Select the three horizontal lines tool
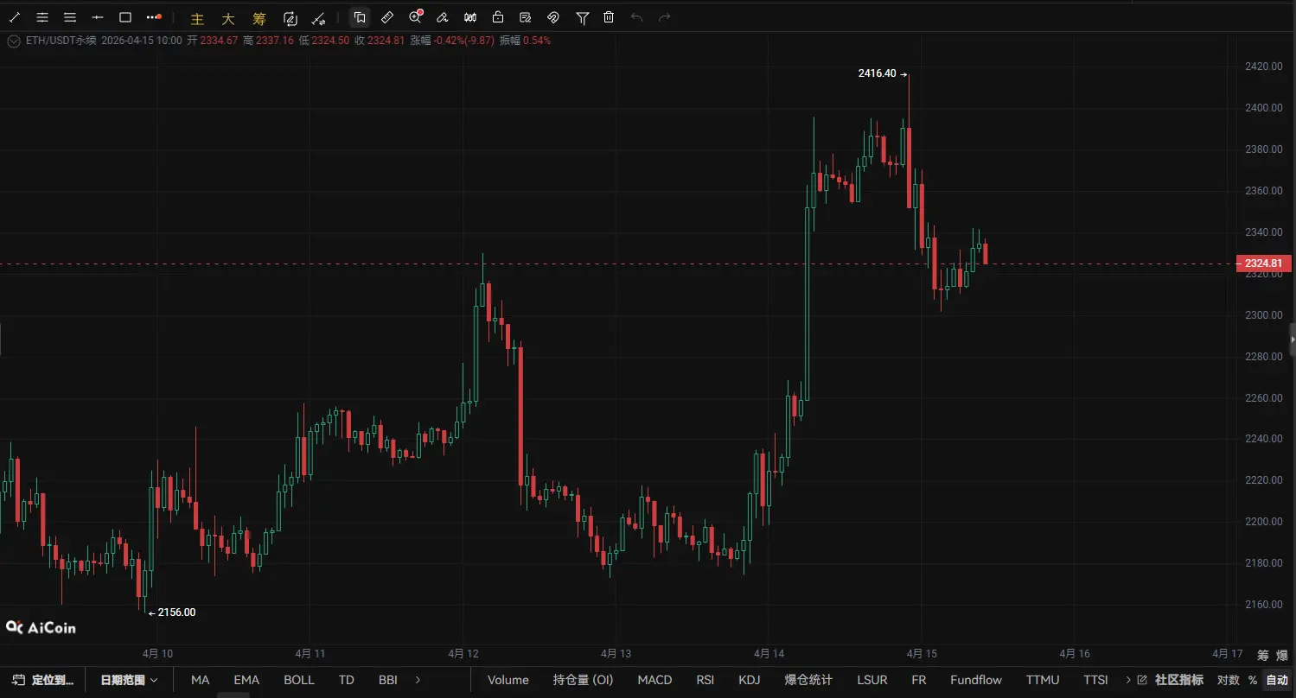Image resolution: width=1296 pixels, height=698 pixels. [70, 17]
